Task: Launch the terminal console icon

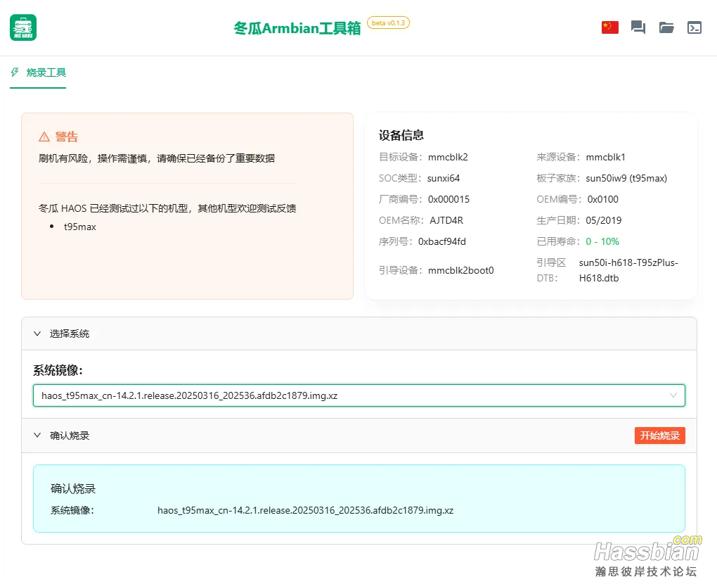Action: click(x=694, y=27)
